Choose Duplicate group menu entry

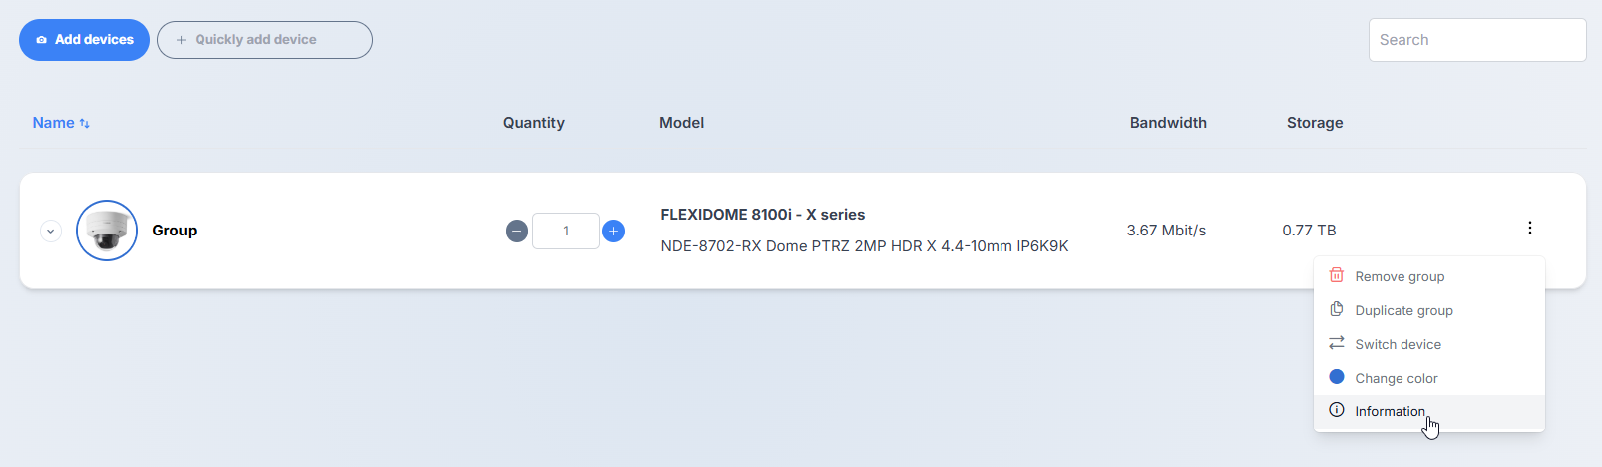pos(1403,310)
